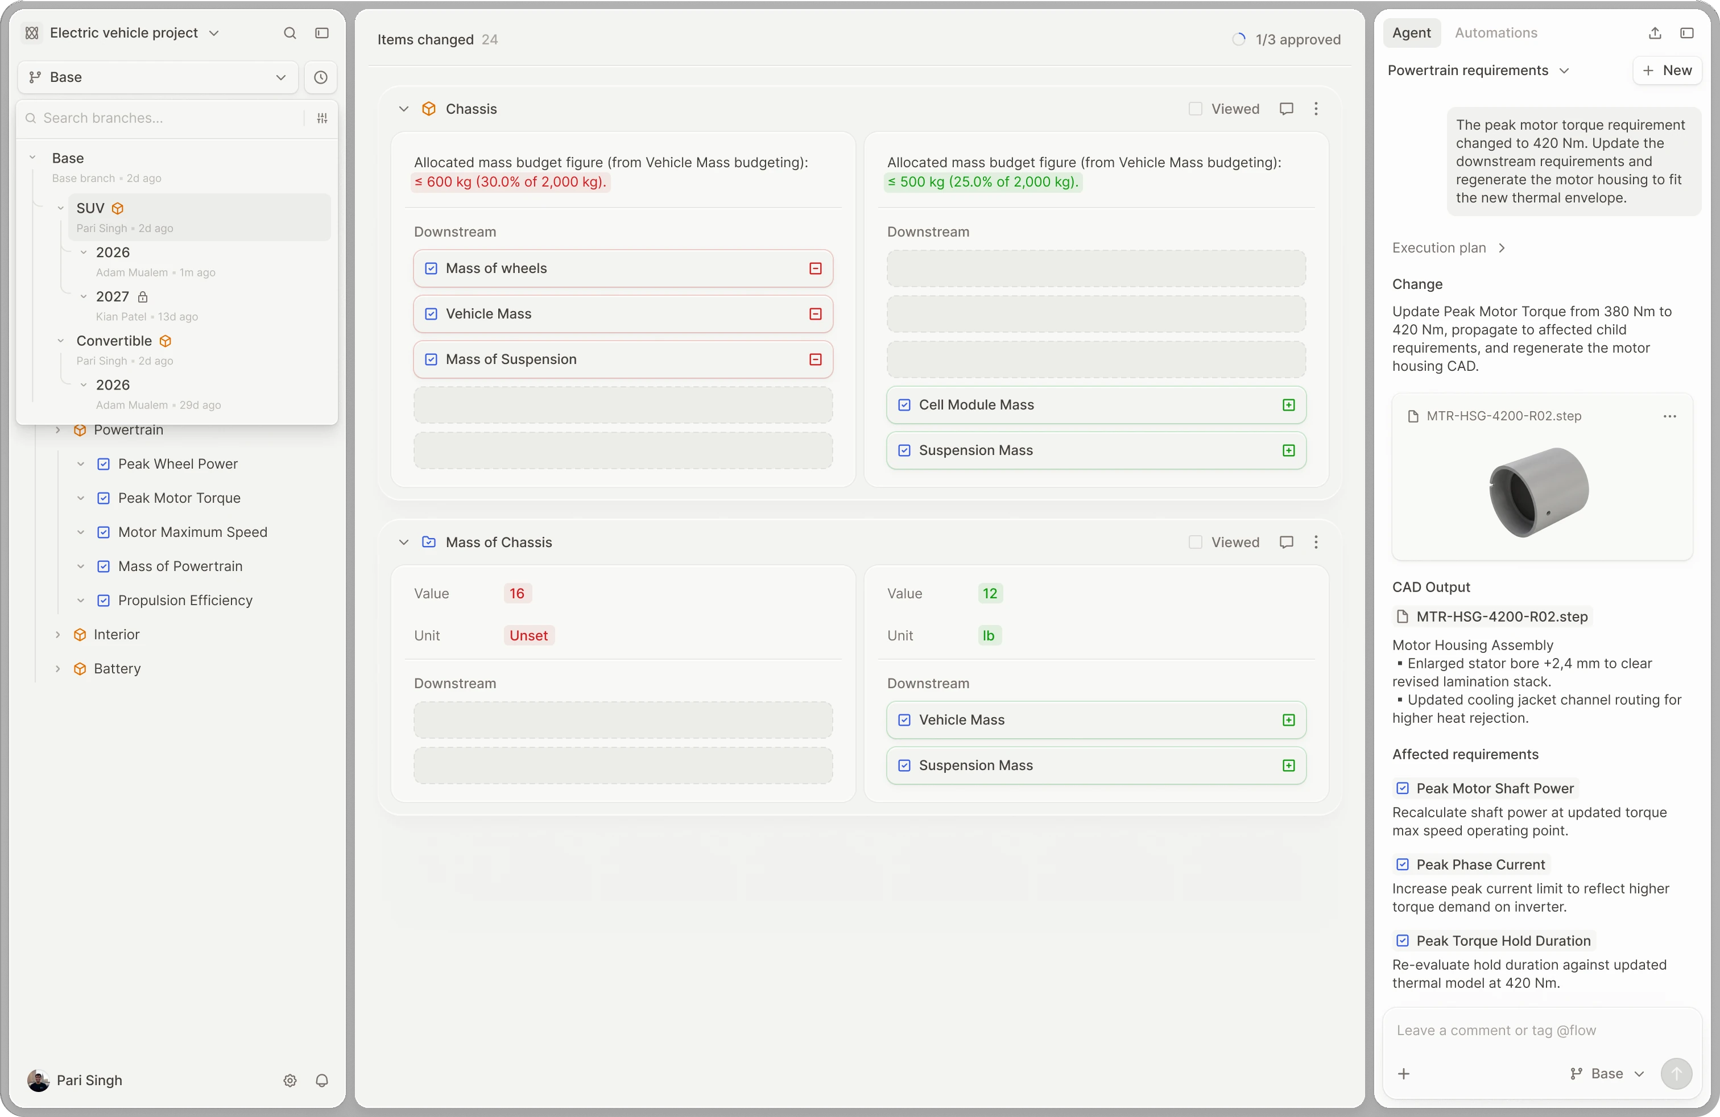Toggle checkbox icon on Mass of wheels row
This screenshot has height=1117, width=1720.
click(431, 269)
